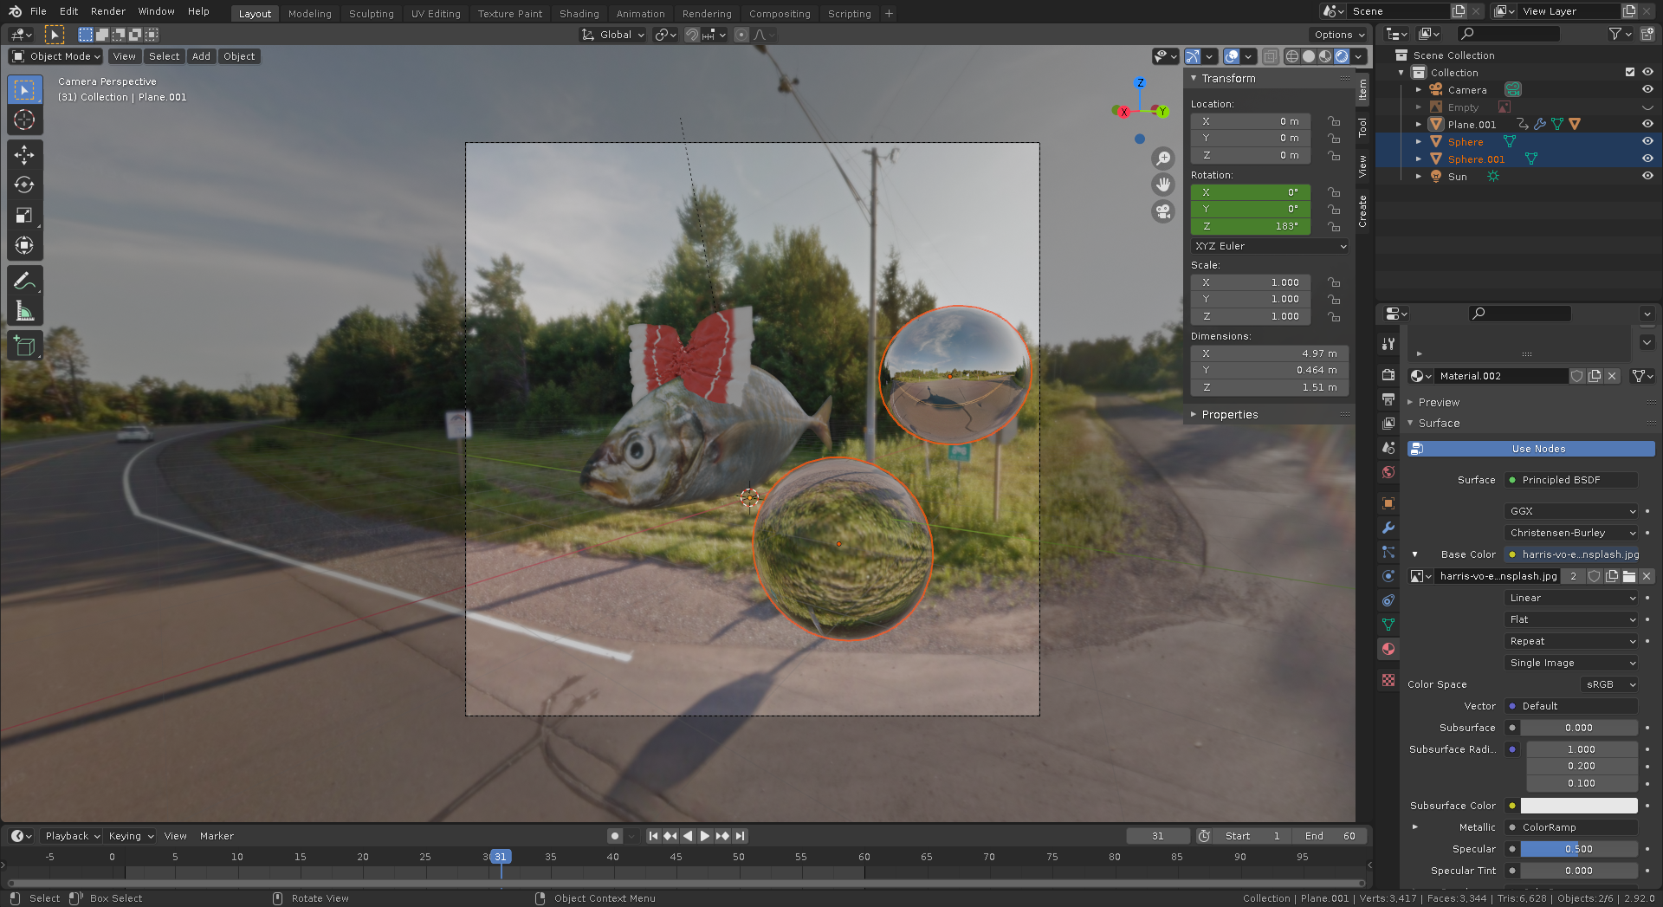The image size is (1663, 907).
Task: Adjust the Specular slider
Action: [1578, 849]
